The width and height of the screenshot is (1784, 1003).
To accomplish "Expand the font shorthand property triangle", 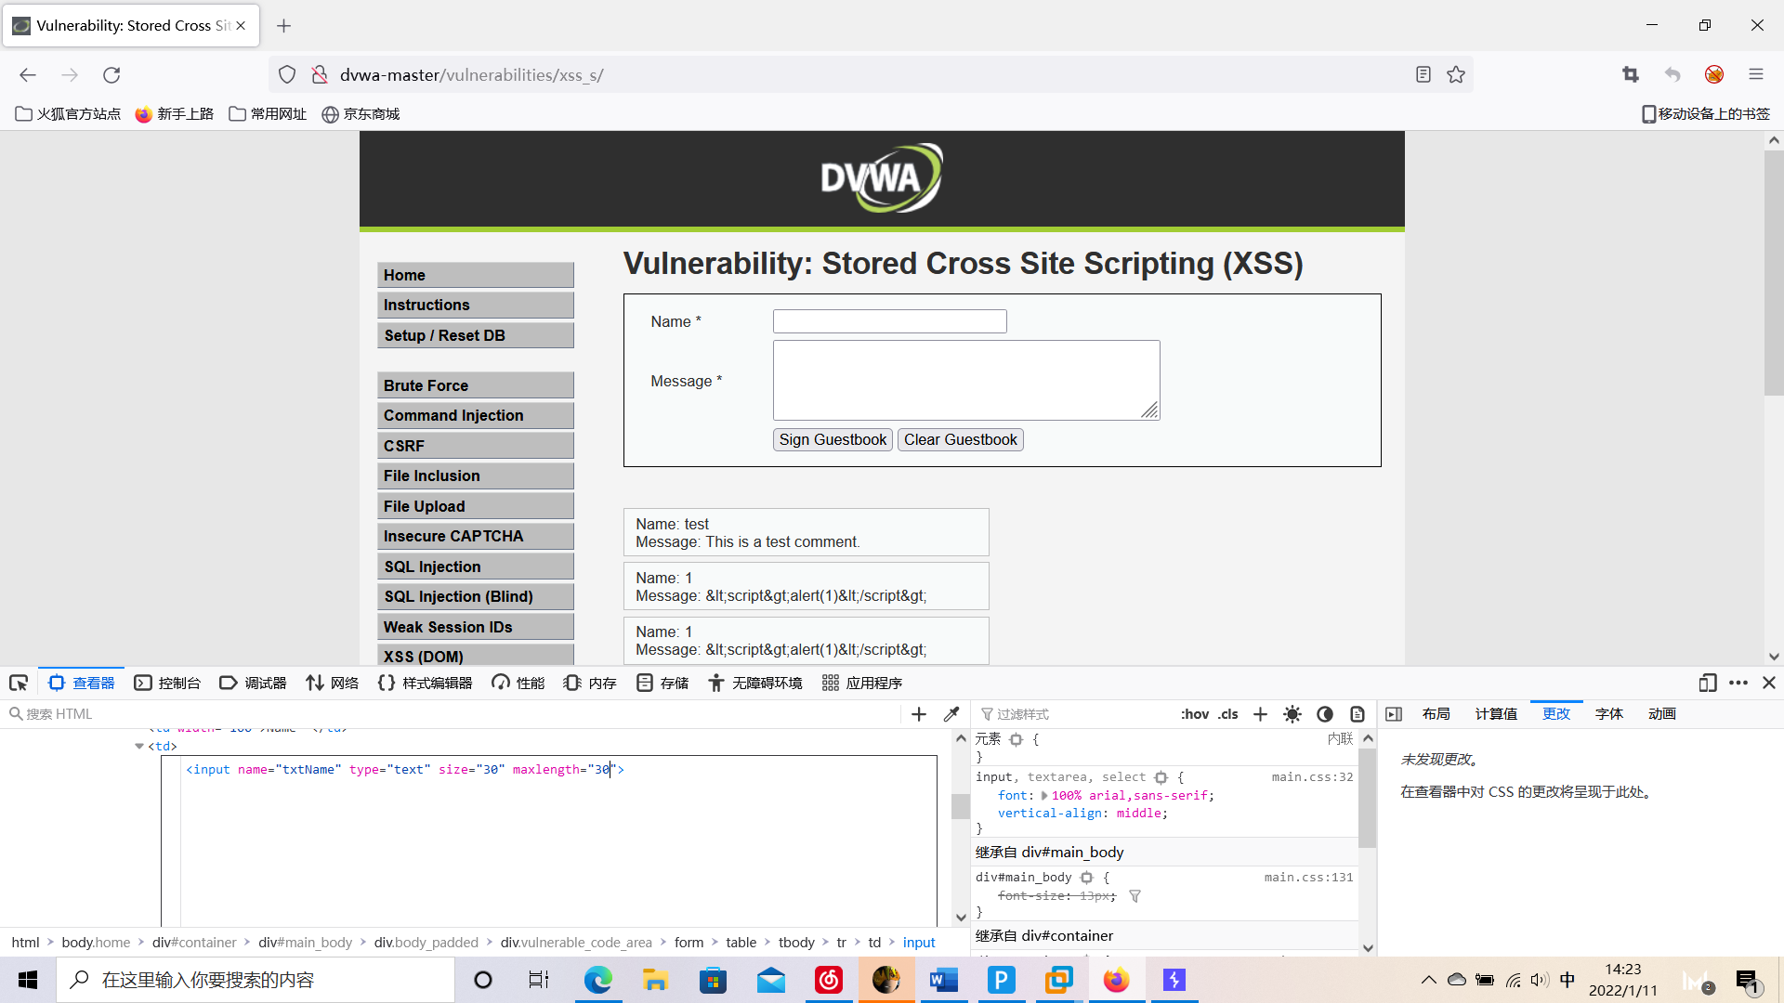I will click(x=1044, y=795).
